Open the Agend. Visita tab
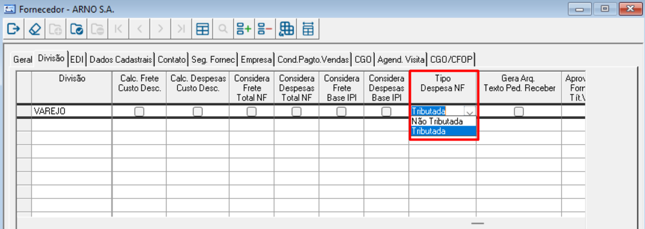Screen dimensions: 645x229 pos(401,60)
